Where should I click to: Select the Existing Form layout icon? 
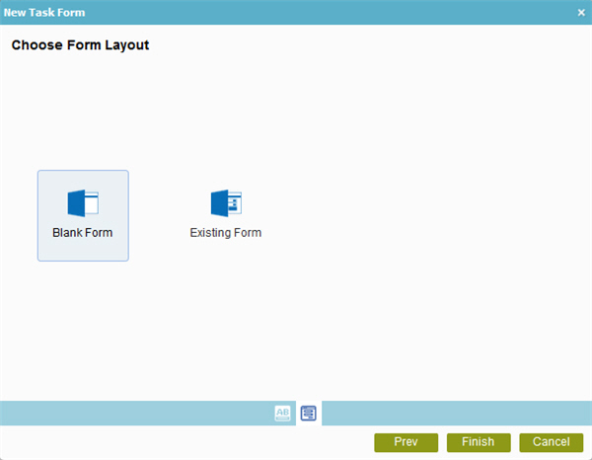(x=226, y=203)
